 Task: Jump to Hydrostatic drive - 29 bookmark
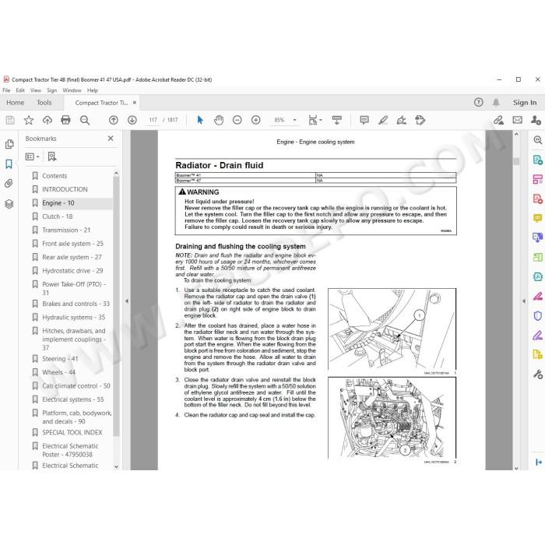[72, 271]
